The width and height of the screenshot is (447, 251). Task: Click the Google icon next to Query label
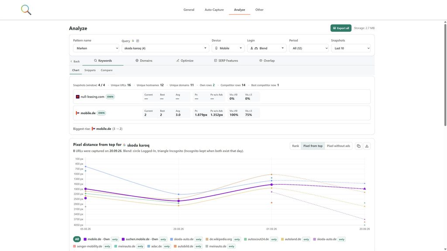133,41
